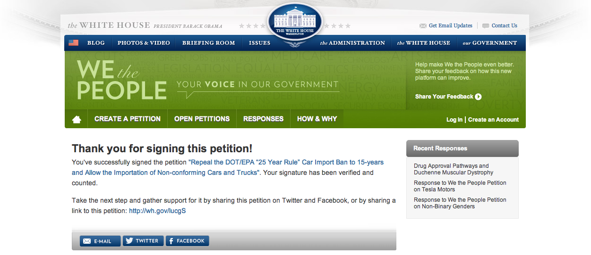The image size is (591, 255).
Task: Open the Responses tab
Action: (263, 119)
